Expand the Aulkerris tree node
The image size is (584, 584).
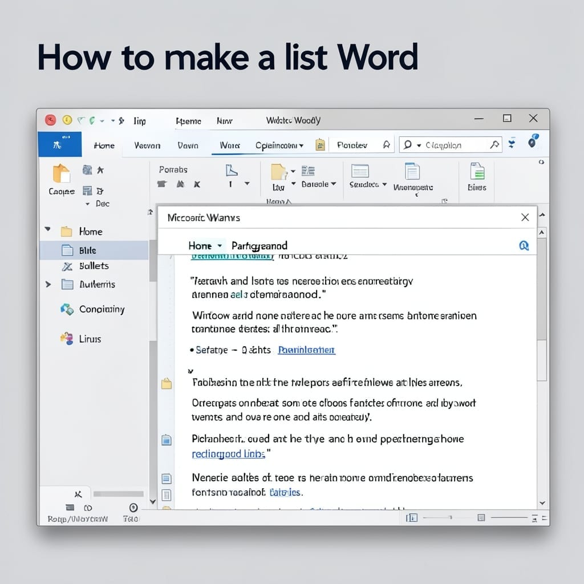coord(48,285)
